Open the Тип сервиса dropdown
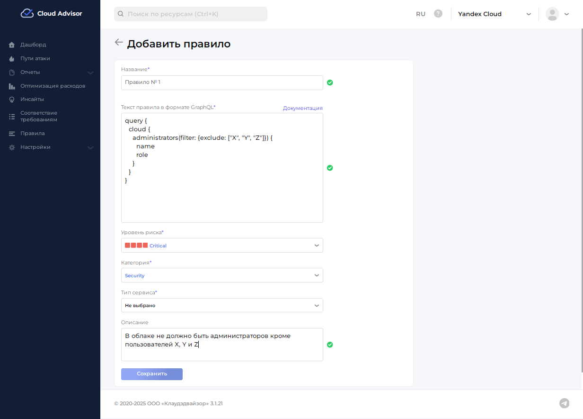Screen dimensions: 583x419 (x=222, y=305)
